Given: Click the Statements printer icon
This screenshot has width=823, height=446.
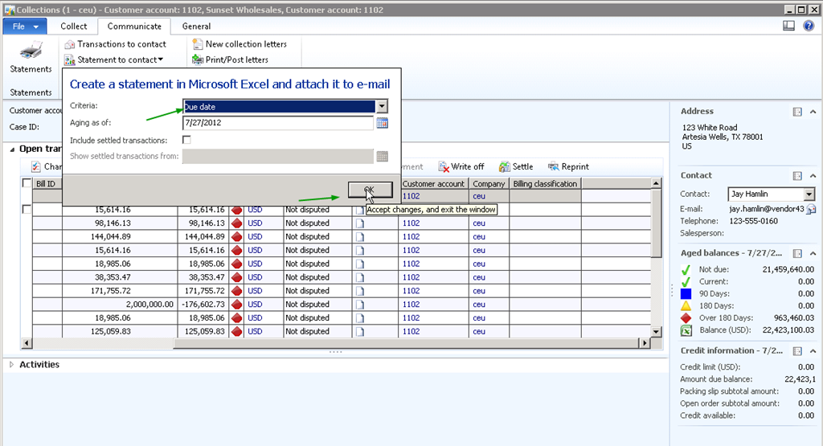Looking at the screenshot, I should coord(31,52).
